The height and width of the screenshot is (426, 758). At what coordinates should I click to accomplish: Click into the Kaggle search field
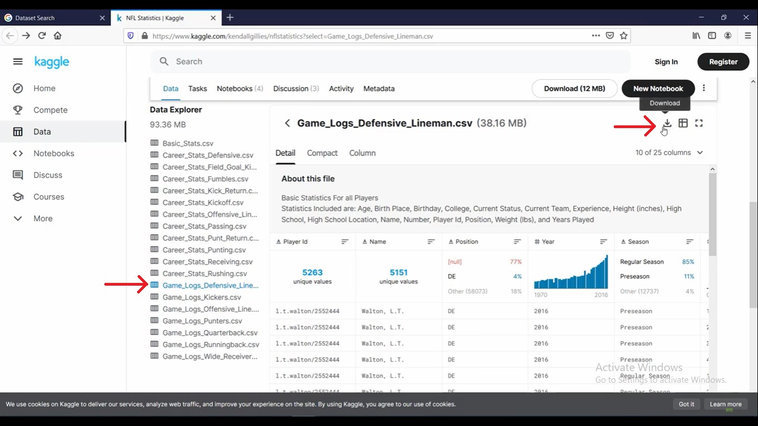pyautogui.click(x=391, y=62)
